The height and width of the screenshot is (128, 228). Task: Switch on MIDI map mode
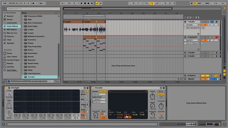(x=207, y=3)
